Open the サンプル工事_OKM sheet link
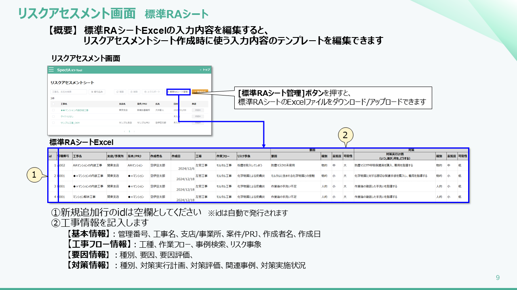 70,122
